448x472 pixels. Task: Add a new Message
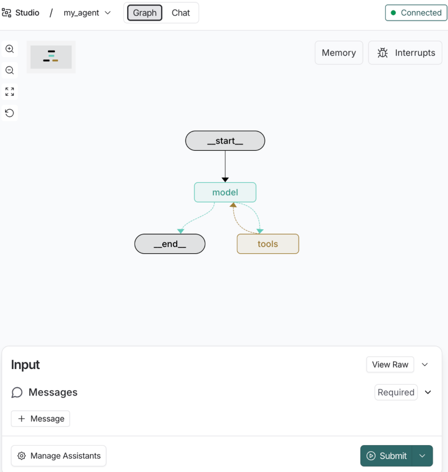tap(41, 418)
